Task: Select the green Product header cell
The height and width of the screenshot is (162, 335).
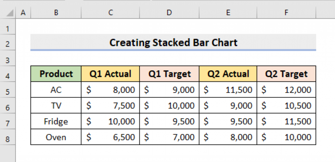Action: 56,74
